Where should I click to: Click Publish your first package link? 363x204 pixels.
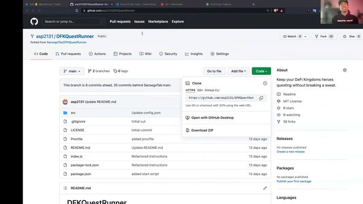pyautogui.click(x=294, y=181)
